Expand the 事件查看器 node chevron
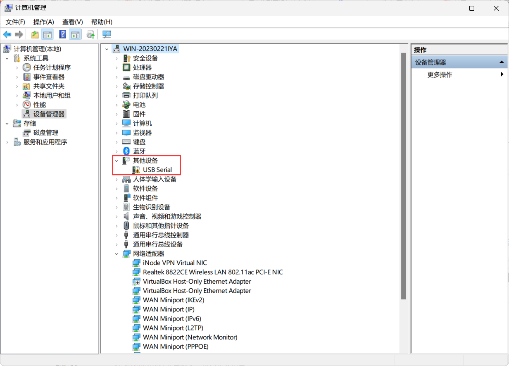The width and height of the screenshot is (509, 366). point(17,77)
